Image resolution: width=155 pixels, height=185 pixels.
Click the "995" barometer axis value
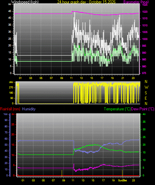(144, 46)
